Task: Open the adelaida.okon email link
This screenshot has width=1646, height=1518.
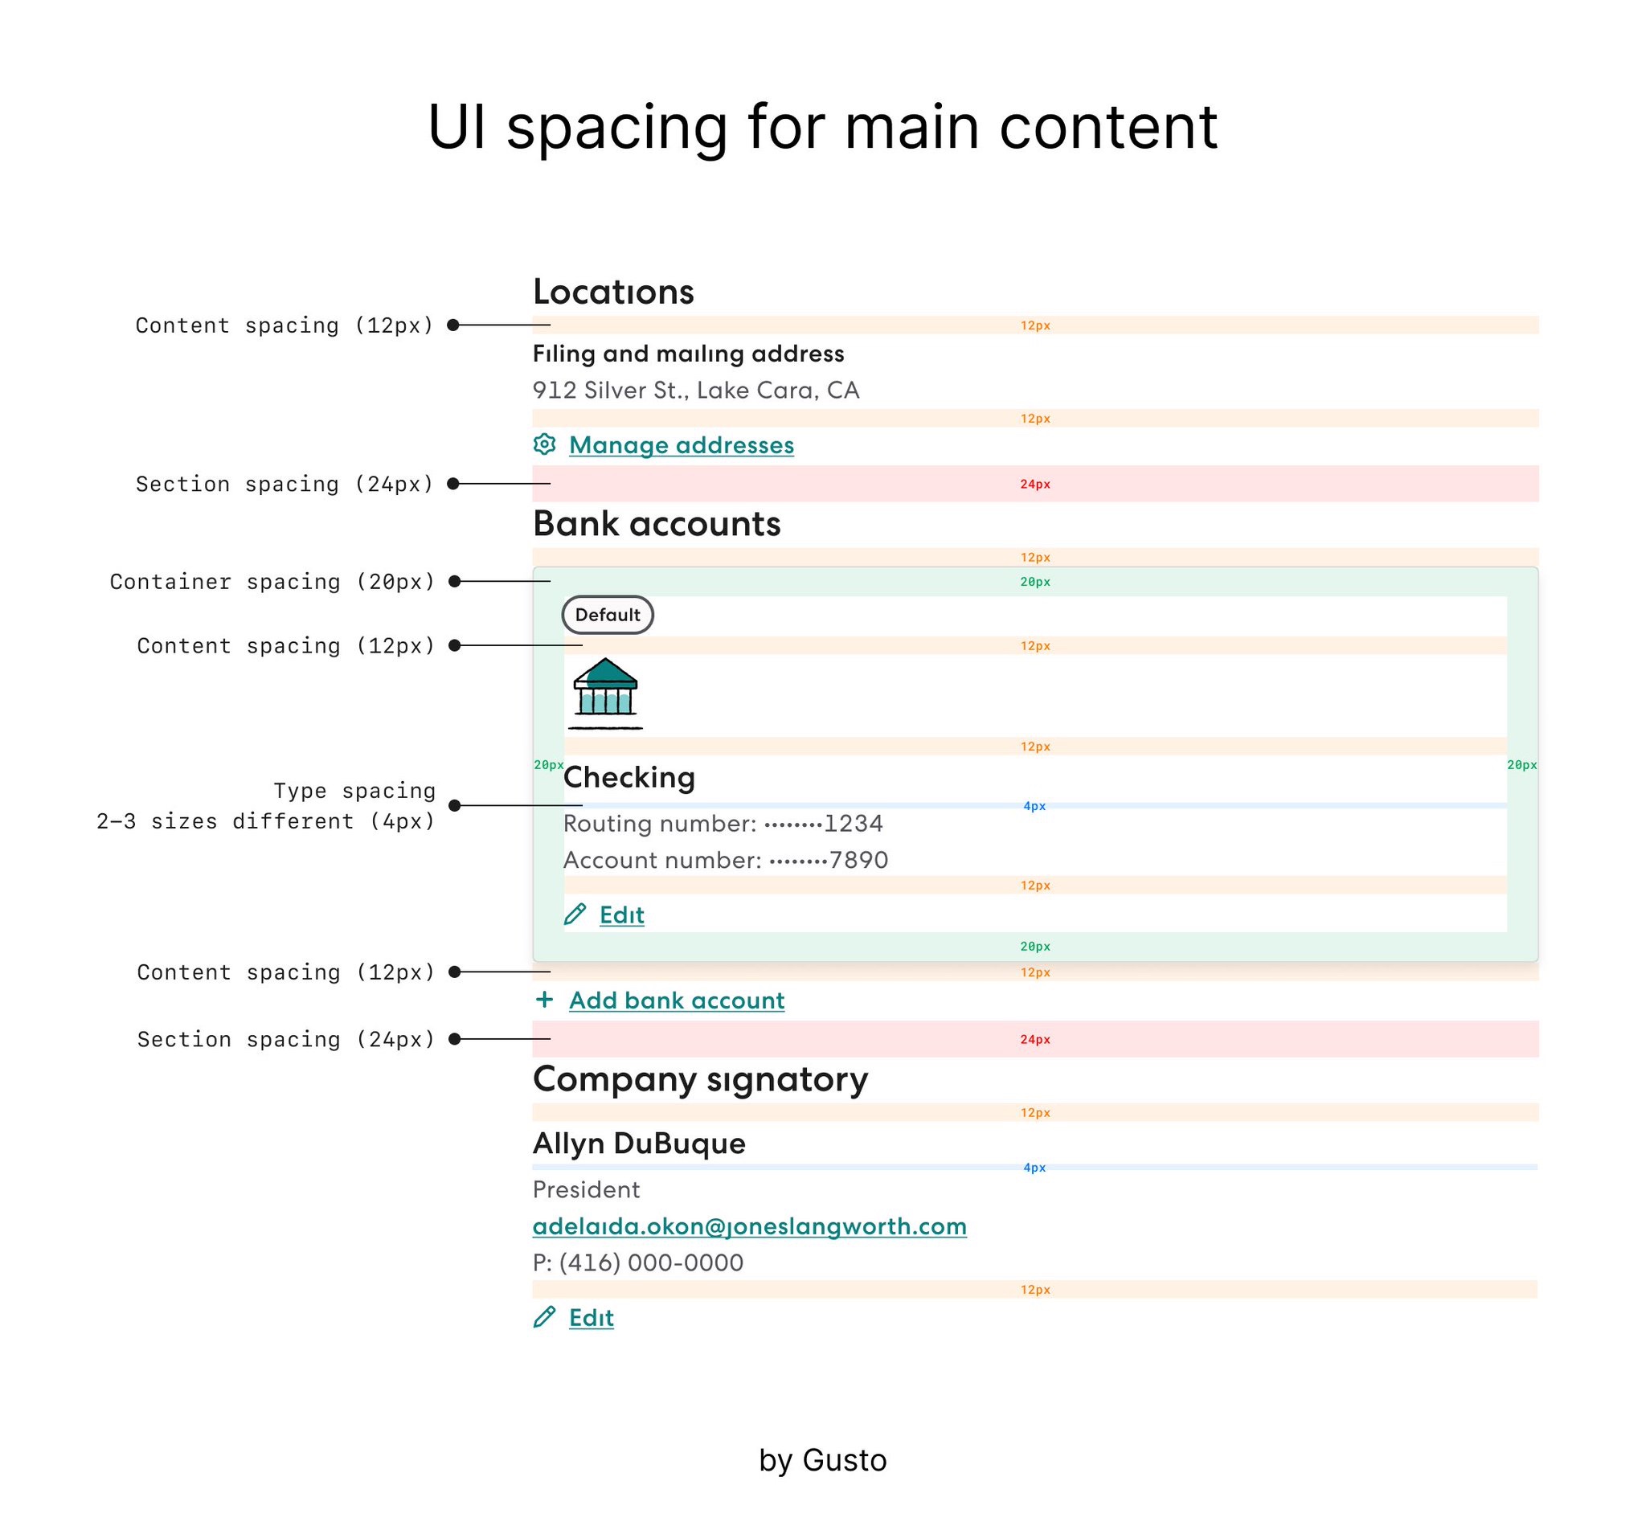Action: coord(750,1226)
